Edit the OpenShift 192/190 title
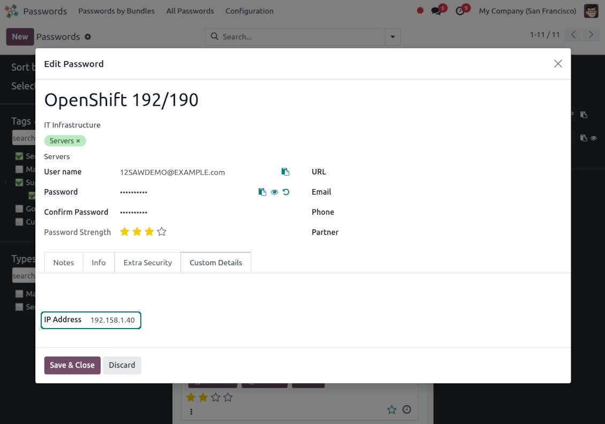Screen dimensions: 605x424 click(x=121, y=100)
